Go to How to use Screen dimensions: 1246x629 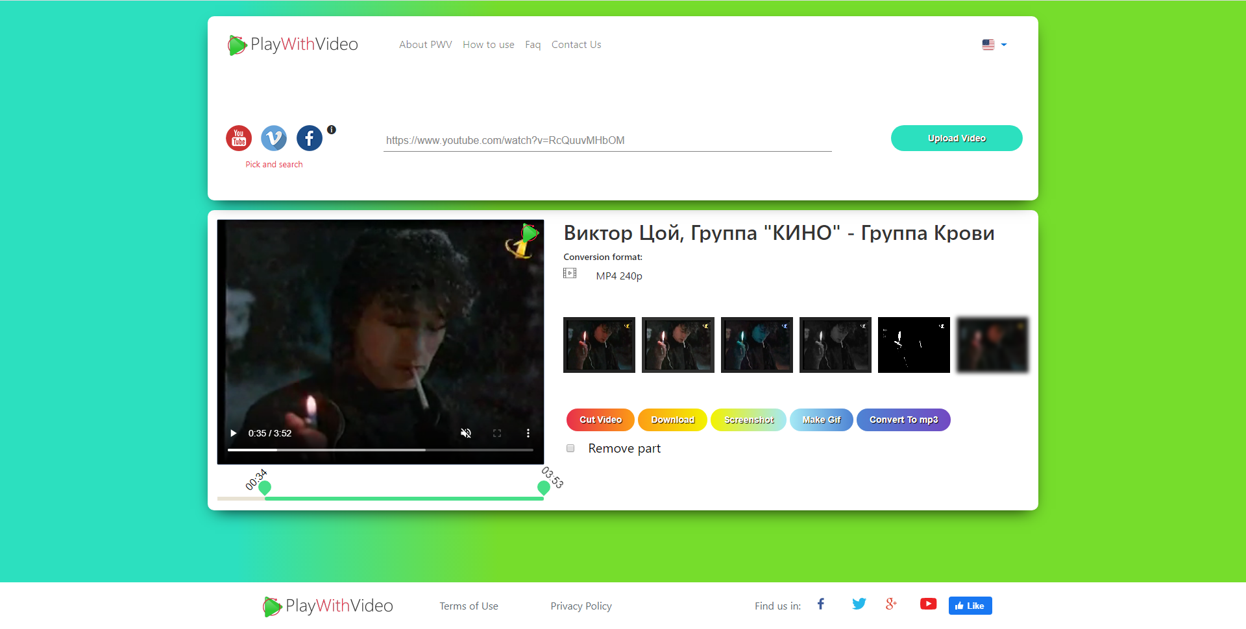[489, 45]
